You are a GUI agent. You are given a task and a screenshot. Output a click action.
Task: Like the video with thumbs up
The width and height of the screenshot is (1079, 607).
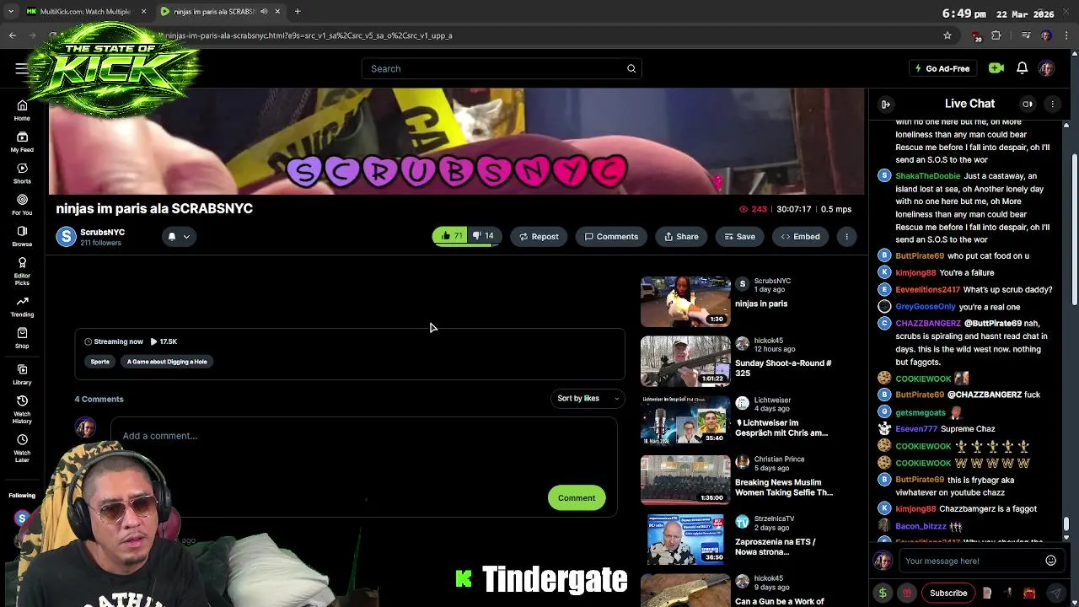452,236
